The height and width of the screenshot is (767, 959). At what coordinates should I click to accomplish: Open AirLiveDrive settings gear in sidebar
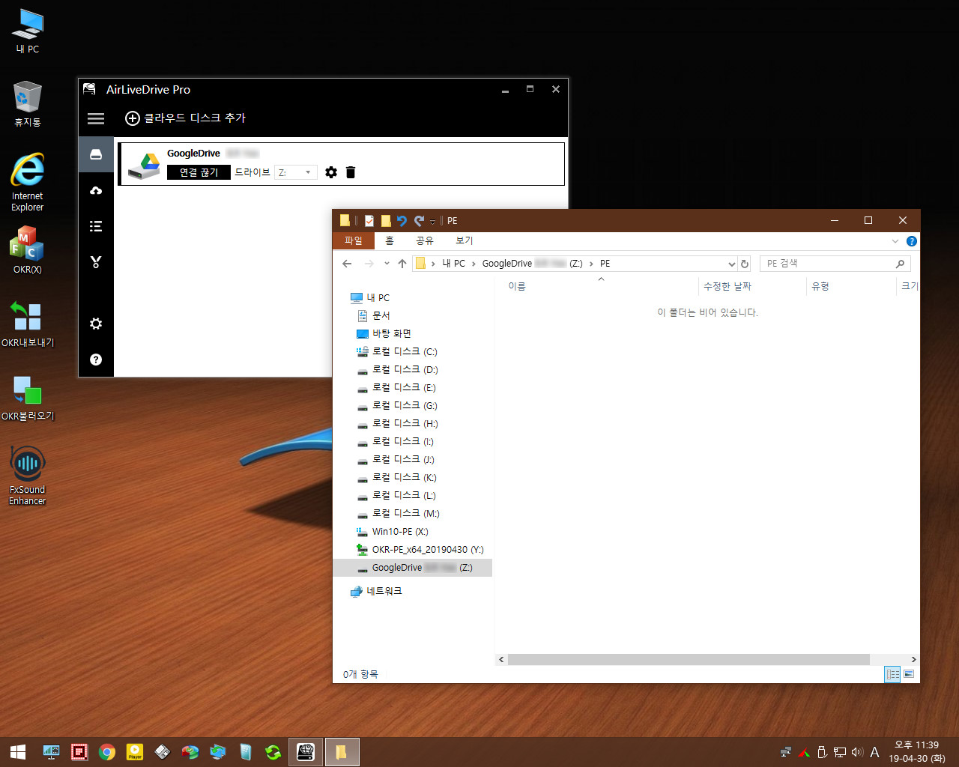pos(96,324)
